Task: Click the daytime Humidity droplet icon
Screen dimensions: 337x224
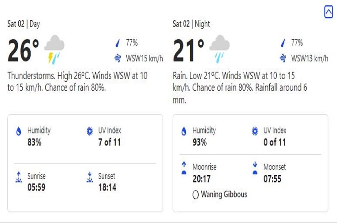Action: [x=18, y=132]
